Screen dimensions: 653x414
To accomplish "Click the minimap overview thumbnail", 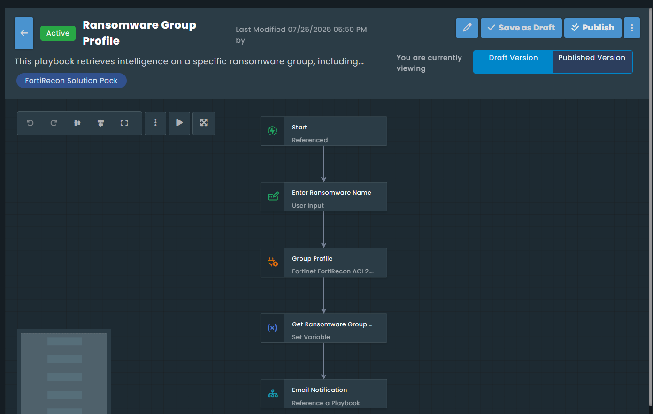I will click(64, 372).
